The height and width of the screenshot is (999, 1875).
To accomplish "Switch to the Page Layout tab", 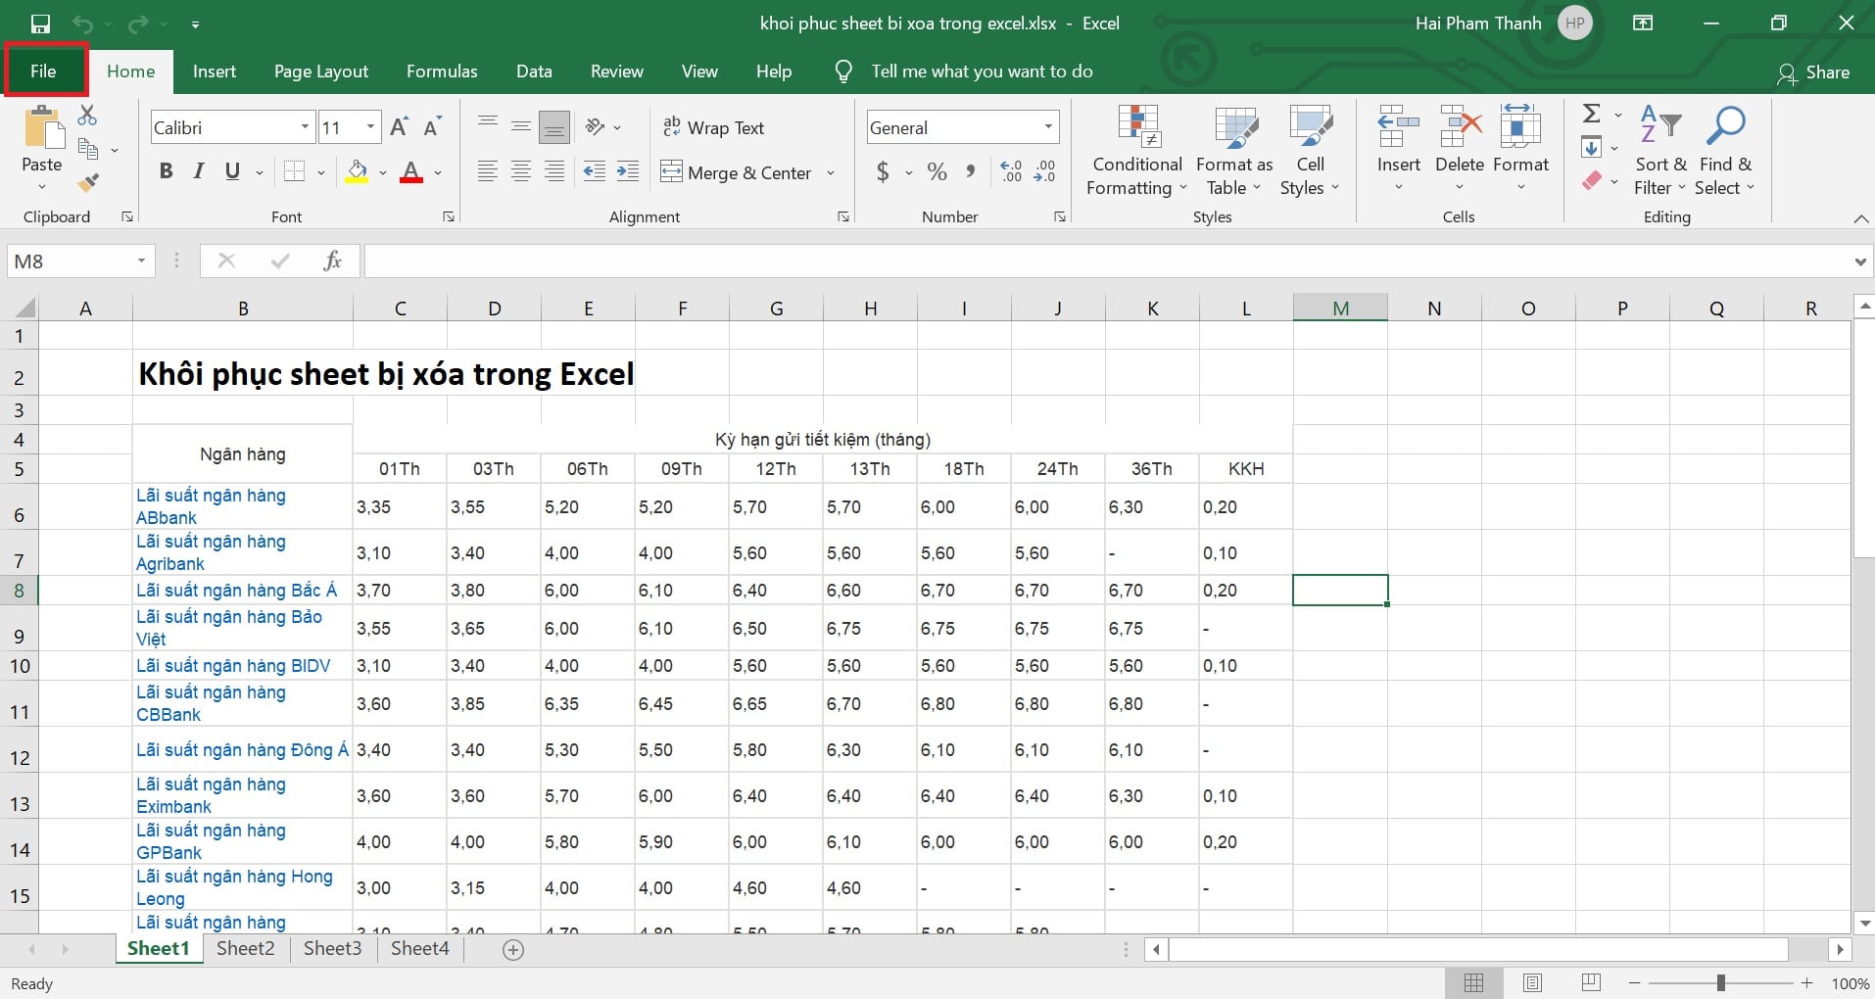I will (321, 71).
